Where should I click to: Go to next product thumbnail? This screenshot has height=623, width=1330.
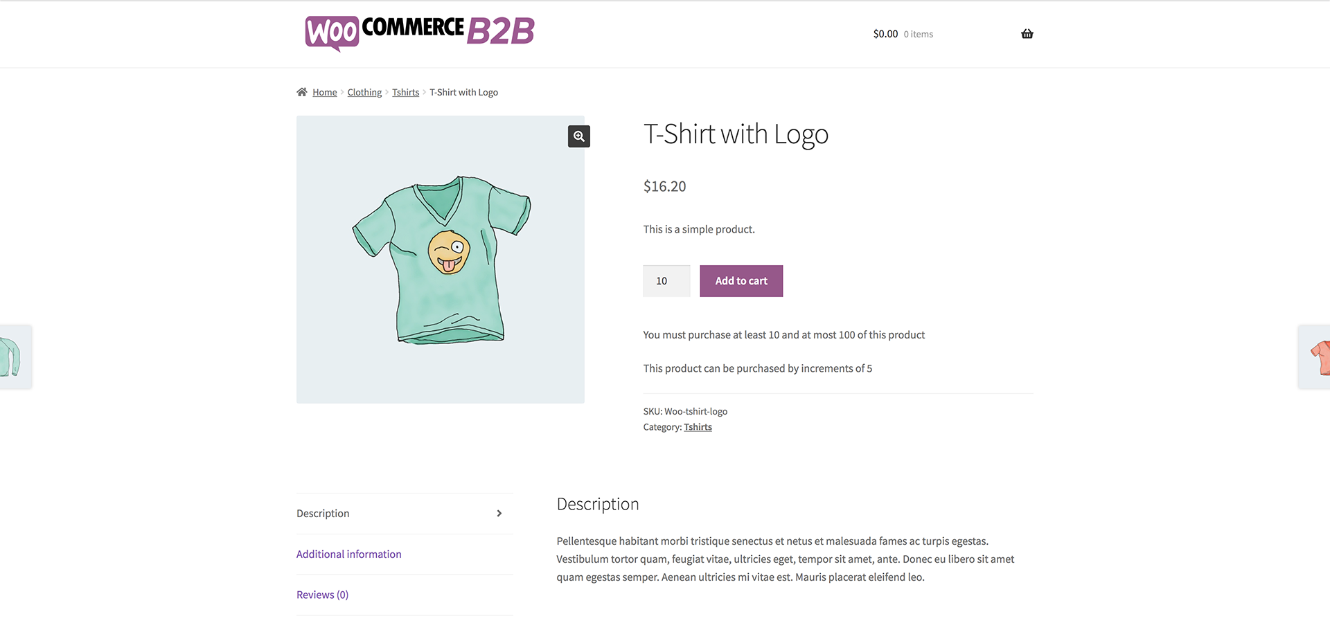coord(1315,356)
